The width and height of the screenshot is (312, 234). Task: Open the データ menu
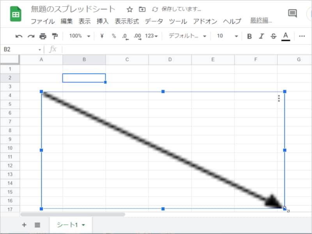[x=154, y=21]
